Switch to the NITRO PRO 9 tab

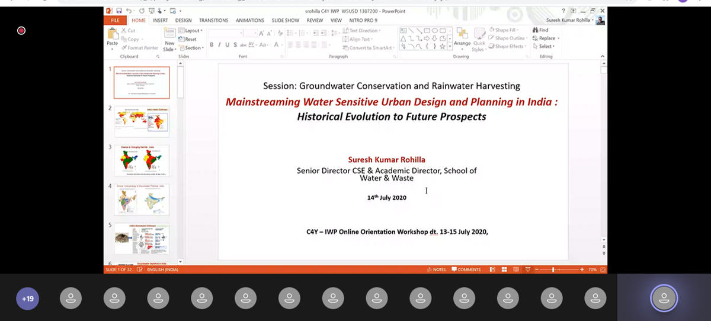pyautogui.click(x=363, y=20)
